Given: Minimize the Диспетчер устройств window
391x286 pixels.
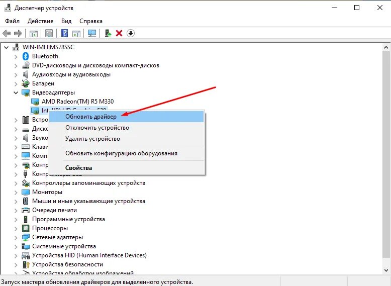Looking at the screenshot, I should click(334, 8).
